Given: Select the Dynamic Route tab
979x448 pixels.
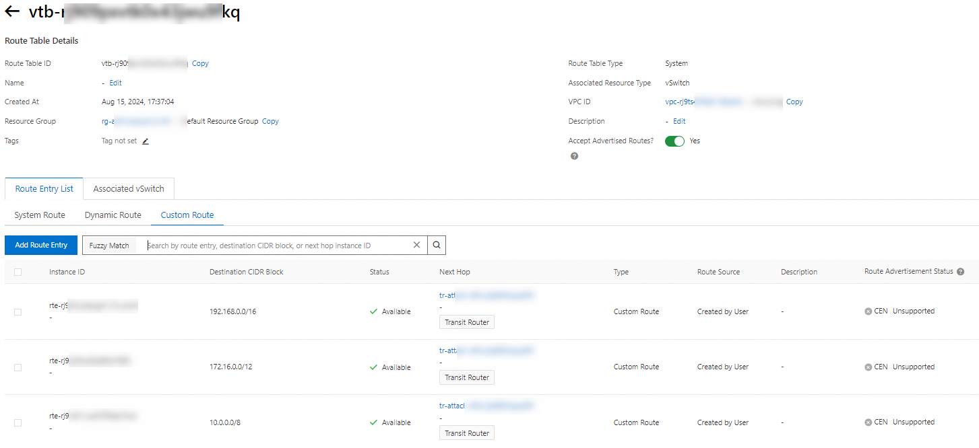Looking at the screenshot, I should [x=113, y=215].
